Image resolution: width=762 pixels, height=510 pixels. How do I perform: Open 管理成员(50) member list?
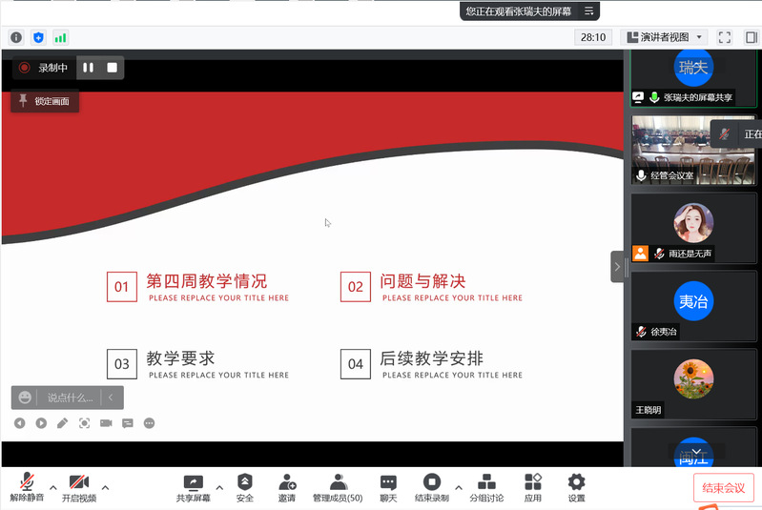(x=338, y=482)
